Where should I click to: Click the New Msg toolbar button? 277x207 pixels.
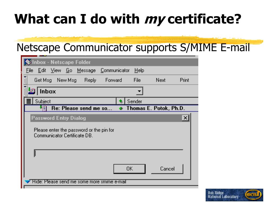[x=67, y=80]
